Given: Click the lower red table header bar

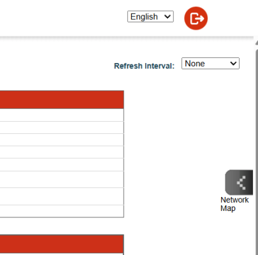Looking at the screenshot, I should [x=62, y=244].
